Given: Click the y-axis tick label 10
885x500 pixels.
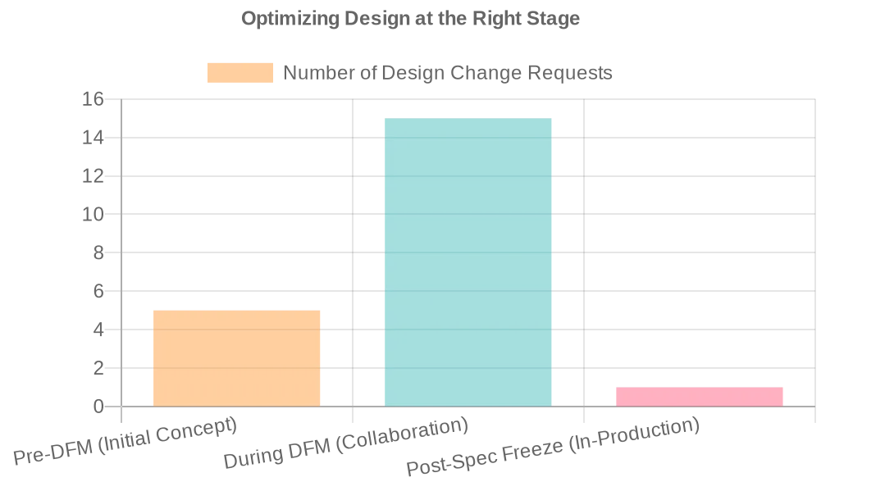Looking at the screenshot, I should 93,215.
